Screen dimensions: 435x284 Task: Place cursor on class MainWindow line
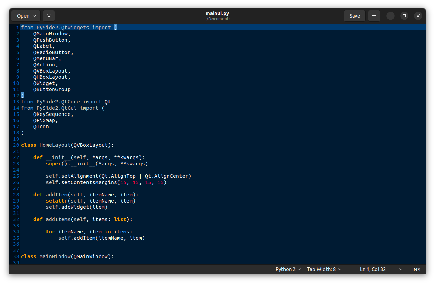[x=67, y=256]
